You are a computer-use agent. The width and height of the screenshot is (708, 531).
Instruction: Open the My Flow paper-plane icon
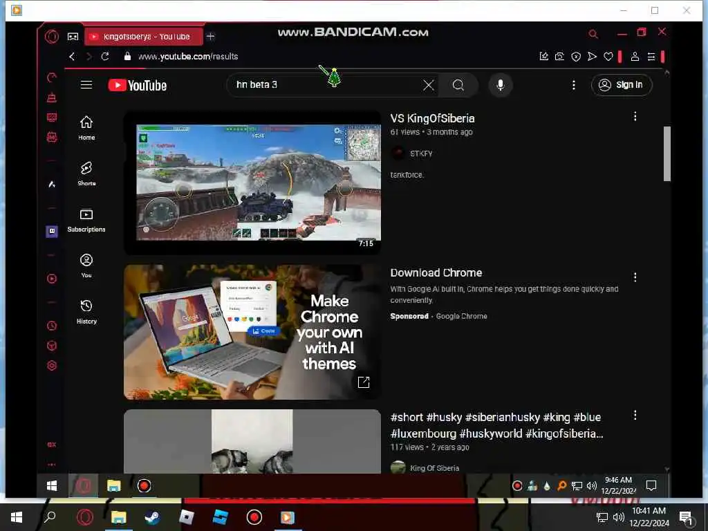(592, 57)
